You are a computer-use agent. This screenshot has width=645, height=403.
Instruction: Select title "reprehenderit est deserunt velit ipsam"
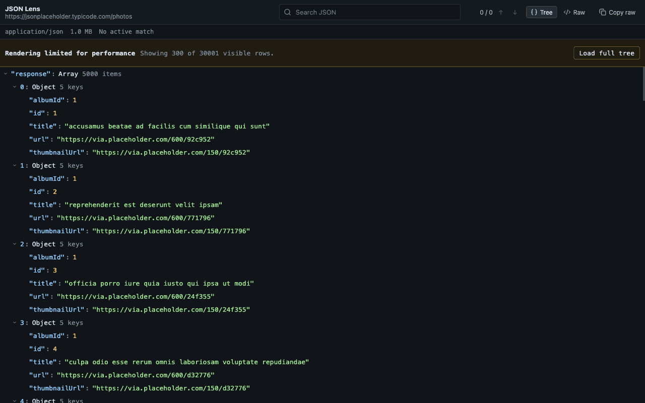click(144, 205)
